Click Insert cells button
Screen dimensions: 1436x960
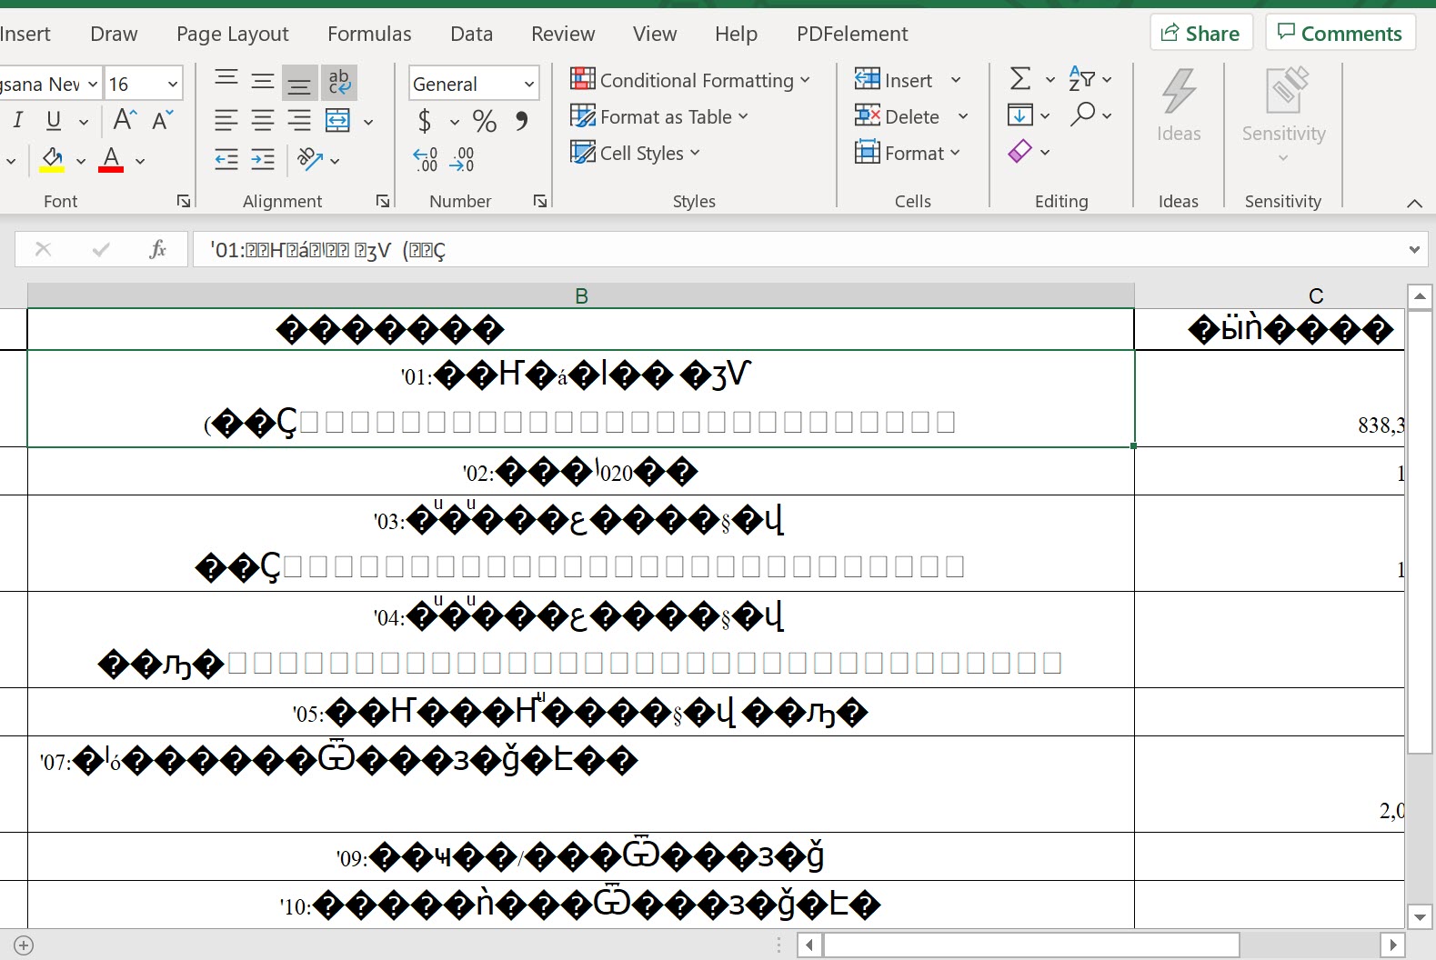894,80
